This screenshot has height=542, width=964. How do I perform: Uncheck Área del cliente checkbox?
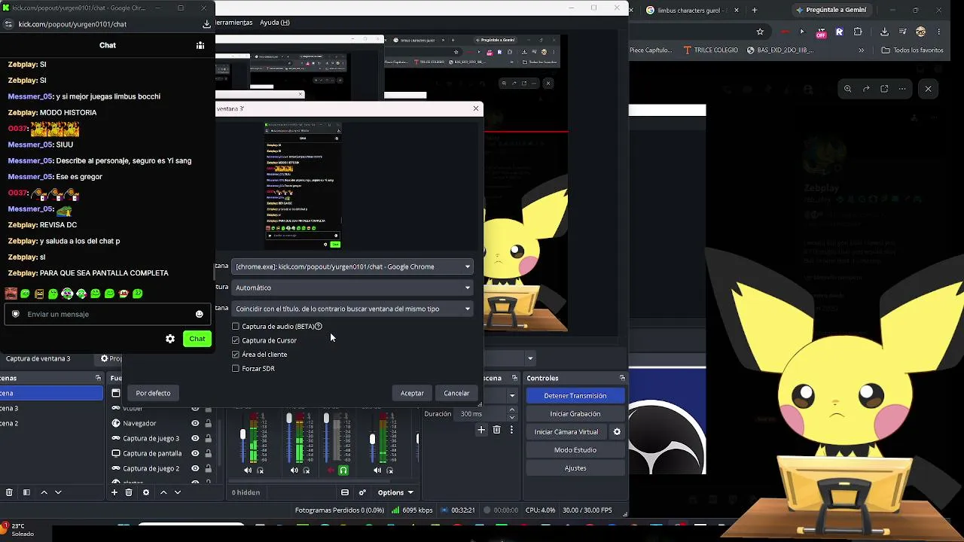pyautogui.click(x=236, y=355)
